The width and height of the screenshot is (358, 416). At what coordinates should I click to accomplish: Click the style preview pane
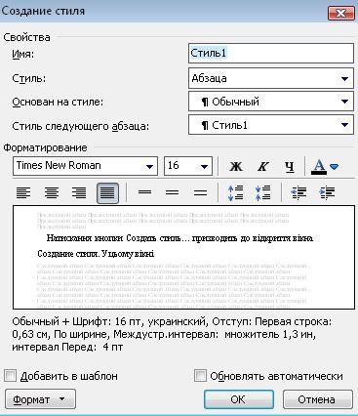tap(183, 257)
